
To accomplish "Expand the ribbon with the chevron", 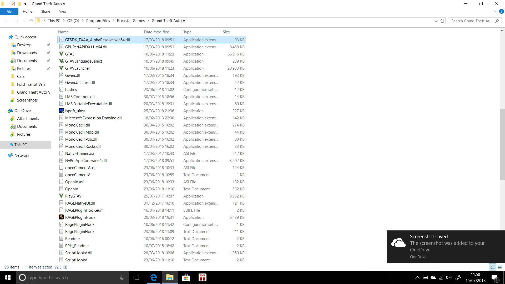I will [494, 11].
